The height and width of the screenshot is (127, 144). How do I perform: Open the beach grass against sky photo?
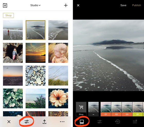pos(58,76)
